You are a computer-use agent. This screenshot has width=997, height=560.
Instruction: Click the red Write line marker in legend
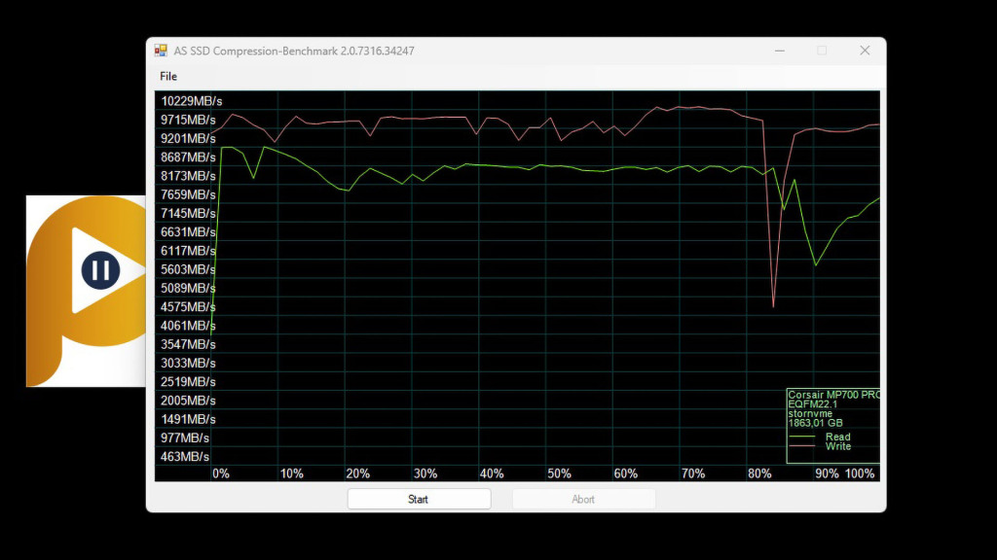(801, 445)
